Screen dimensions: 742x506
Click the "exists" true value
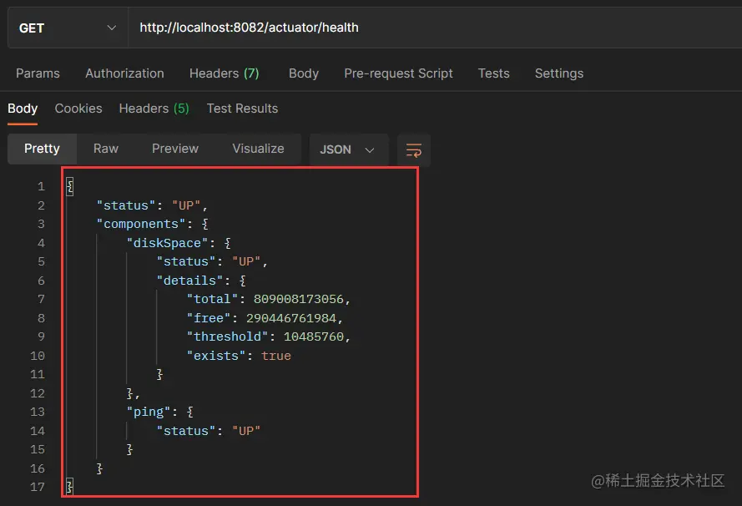(x=276, y=356)
